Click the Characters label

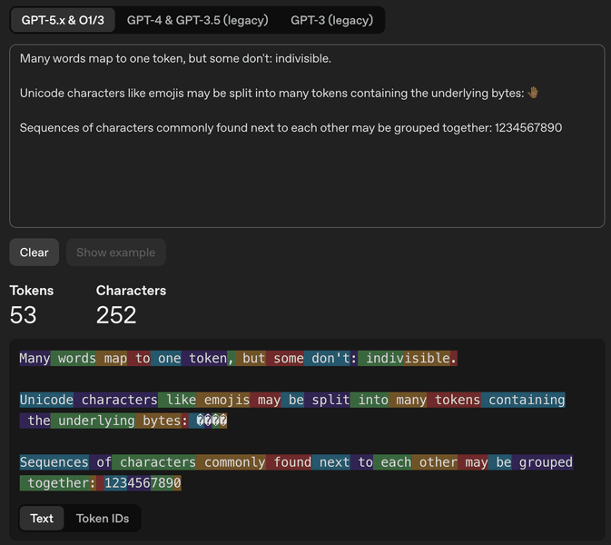131,291
